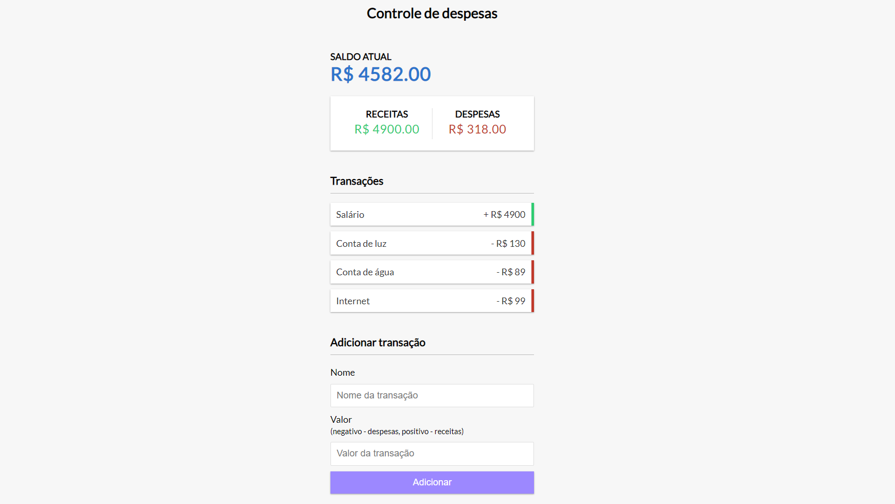Click the Adicionar button

click(x=432, y=482)
